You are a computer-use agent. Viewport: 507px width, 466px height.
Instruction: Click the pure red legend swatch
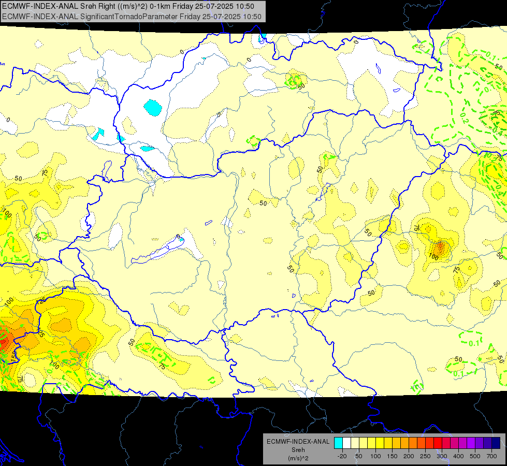(x=438, y=443)
